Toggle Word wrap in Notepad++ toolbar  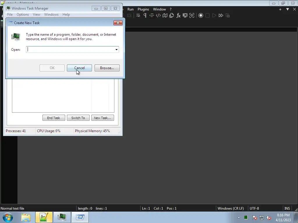point(138,15)
